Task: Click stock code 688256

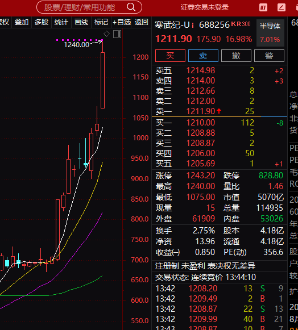Action: (214, 25)
